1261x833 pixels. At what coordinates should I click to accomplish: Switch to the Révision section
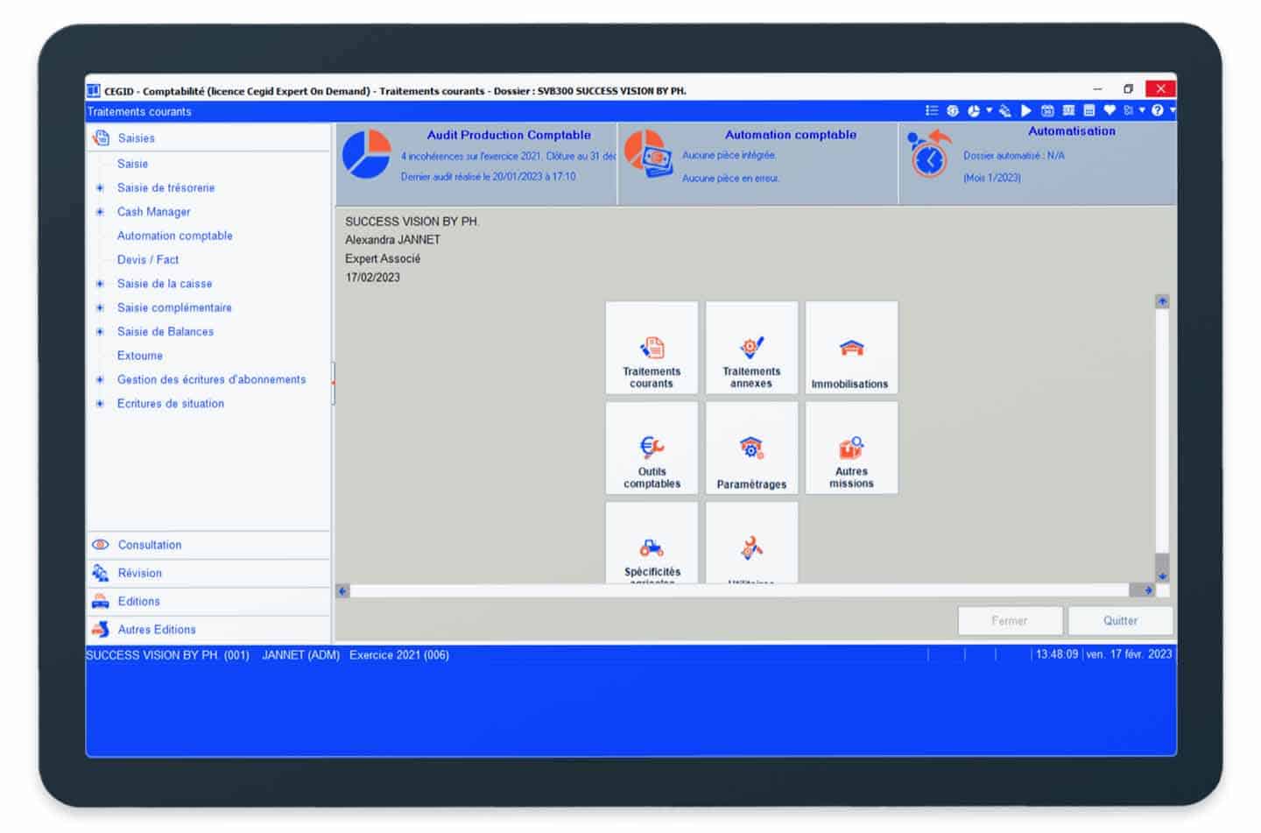pos(140,573)
